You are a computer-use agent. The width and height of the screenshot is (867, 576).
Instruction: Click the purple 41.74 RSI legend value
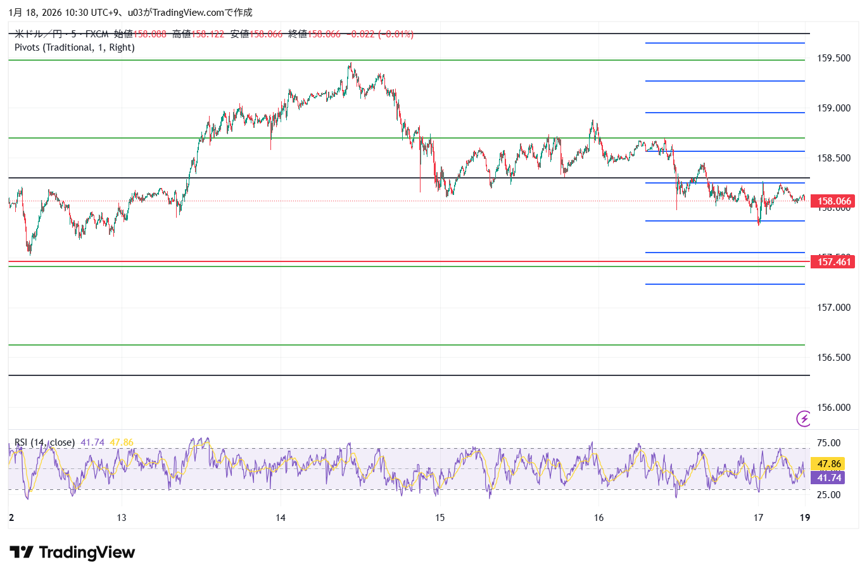click(x=92, y=442)
